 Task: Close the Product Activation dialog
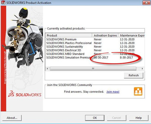(x=146, y=3)
